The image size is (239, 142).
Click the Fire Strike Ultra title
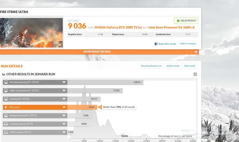14,12
